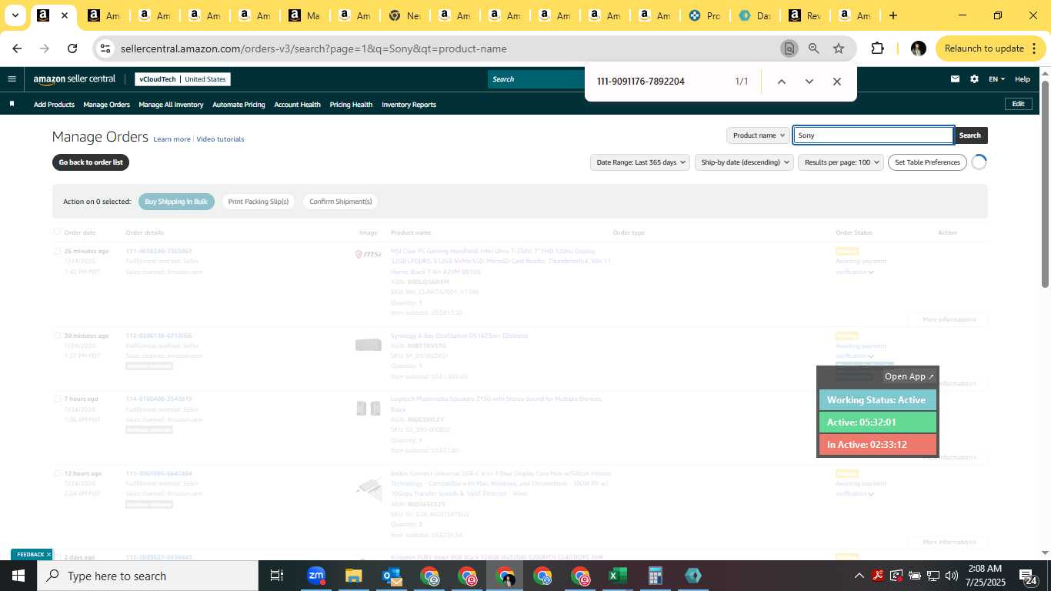
Task: Open the Manage Orders menu item
Action: tap(106, 105)
